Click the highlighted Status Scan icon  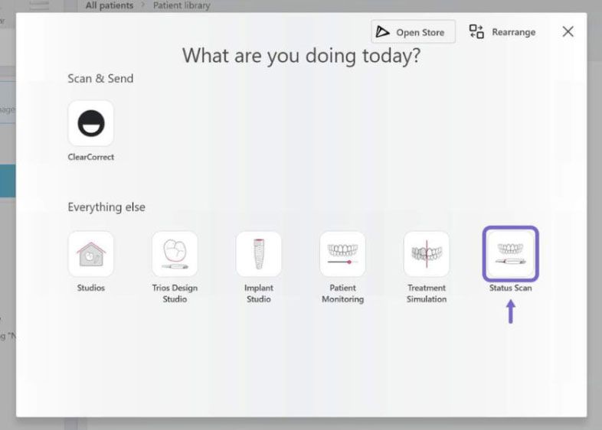[510, 254]
